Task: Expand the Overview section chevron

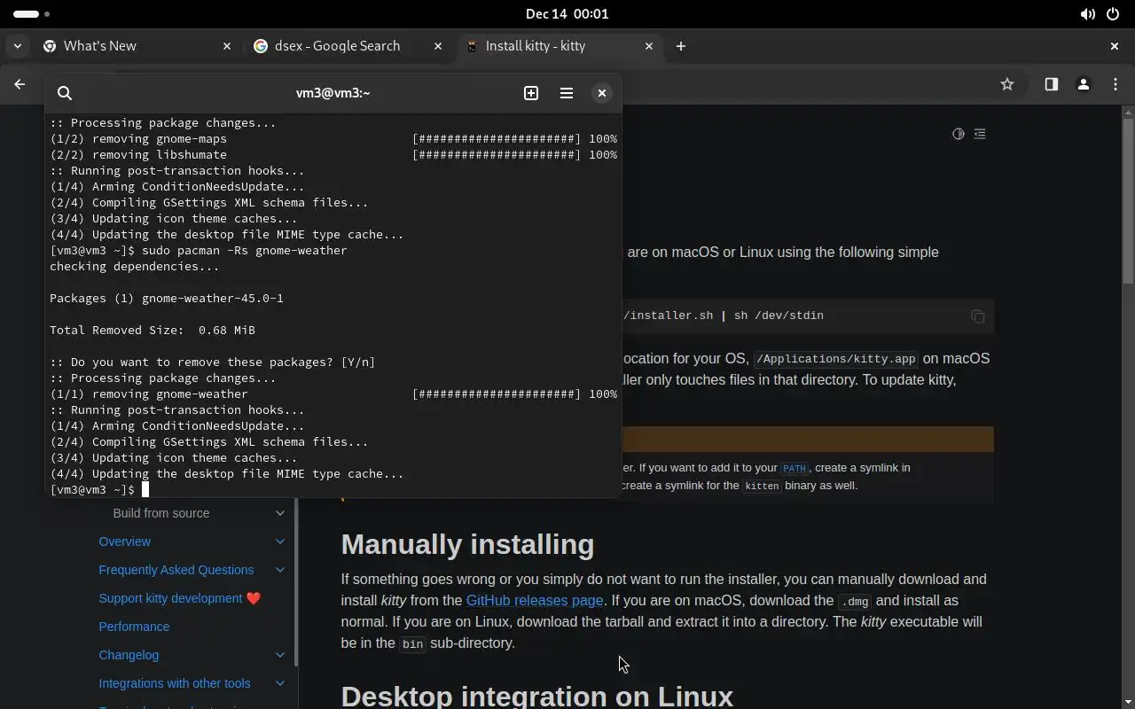Action: tap(280, 541)
